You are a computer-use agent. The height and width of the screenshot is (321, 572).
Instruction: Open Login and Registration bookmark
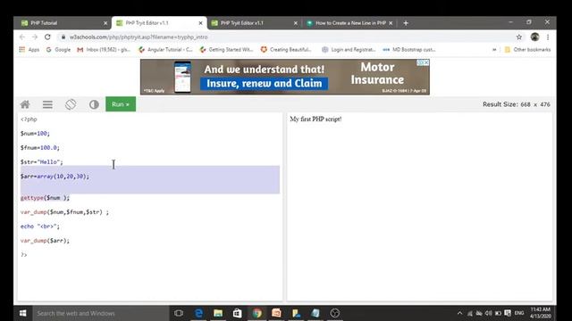(x=349, y=50)
